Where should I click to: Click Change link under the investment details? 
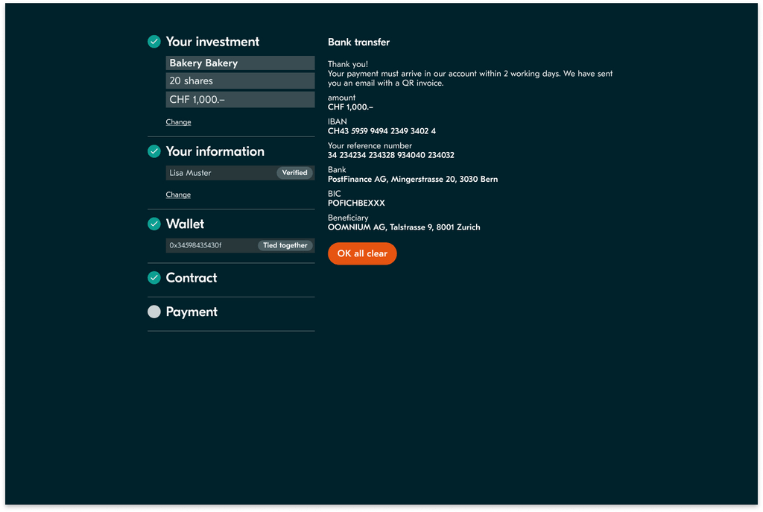pyautogui.click(x=178, y=122)
